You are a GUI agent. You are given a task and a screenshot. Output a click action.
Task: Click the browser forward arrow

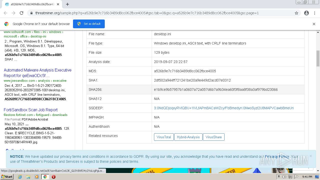pos(13,13)
